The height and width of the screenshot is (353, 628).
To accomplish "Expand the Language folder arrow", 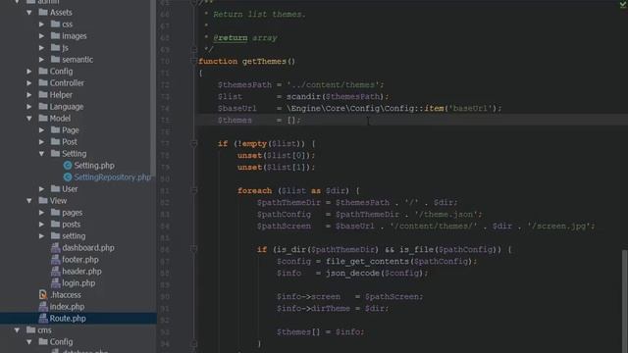I will tap(29, 107).
